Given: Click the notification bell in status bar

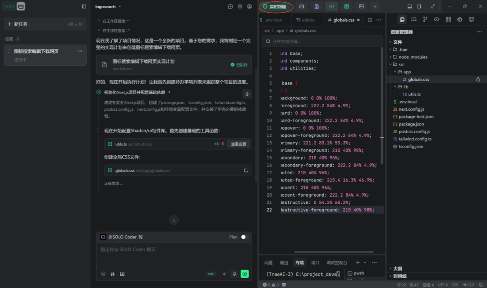Looking at the screenshot, I should coord(480,285).
